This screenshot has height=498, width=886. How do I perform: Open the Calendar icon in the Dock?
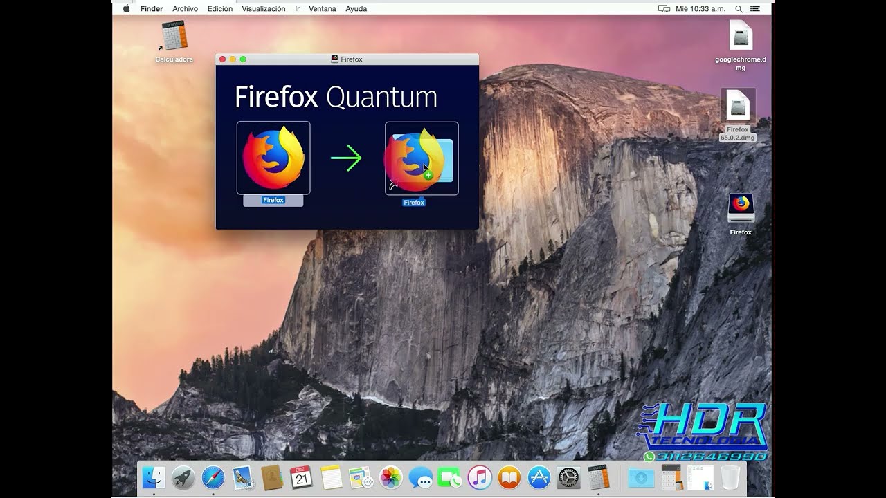(302, 477)
